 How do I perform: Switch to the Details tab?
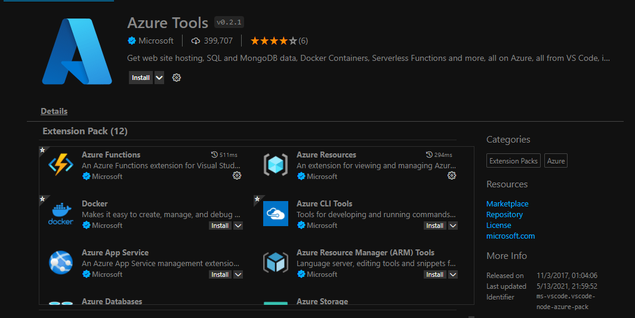tap(54, 111)
